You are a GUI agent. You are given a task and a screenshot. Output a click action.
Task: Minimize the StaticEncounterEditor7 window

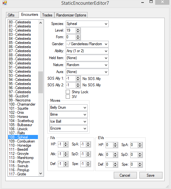[143, 2]
